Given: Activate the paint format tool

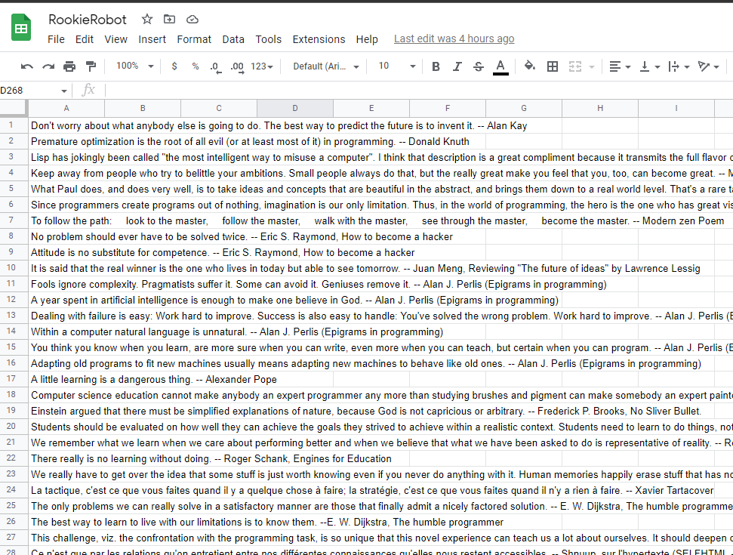Looking at the screenshot, I should [x=91, y=66].
